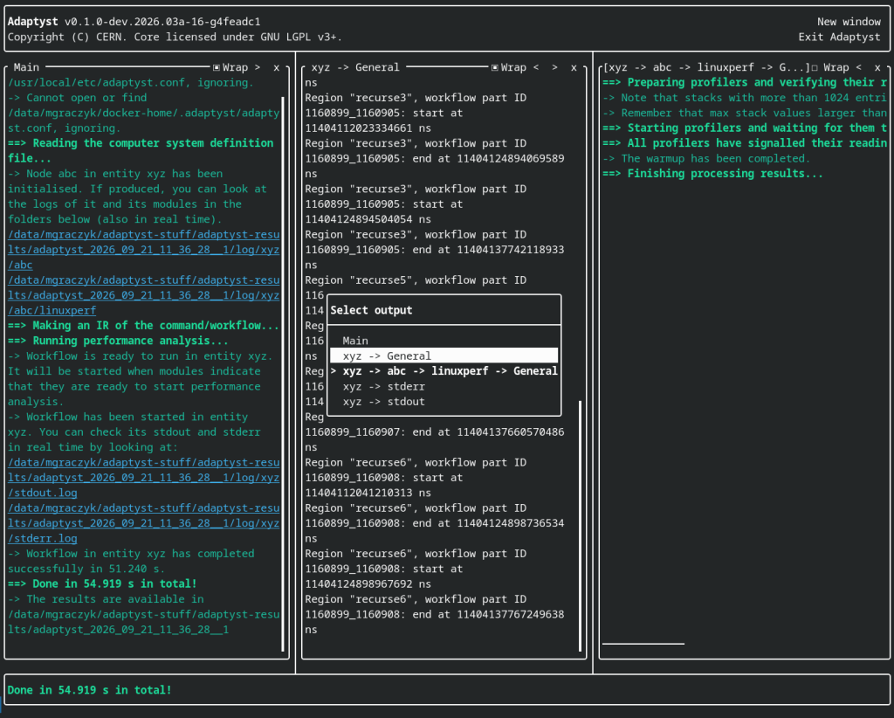Viewport: 894px width, 718px height.
Task: Click 'Finishing processing results...' line
Action: (x=712, y=173)
